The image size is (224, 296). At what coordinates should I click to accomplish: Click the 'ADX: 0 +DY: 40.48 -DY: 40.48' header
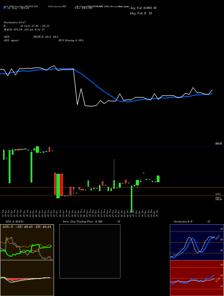coord(26,226)
